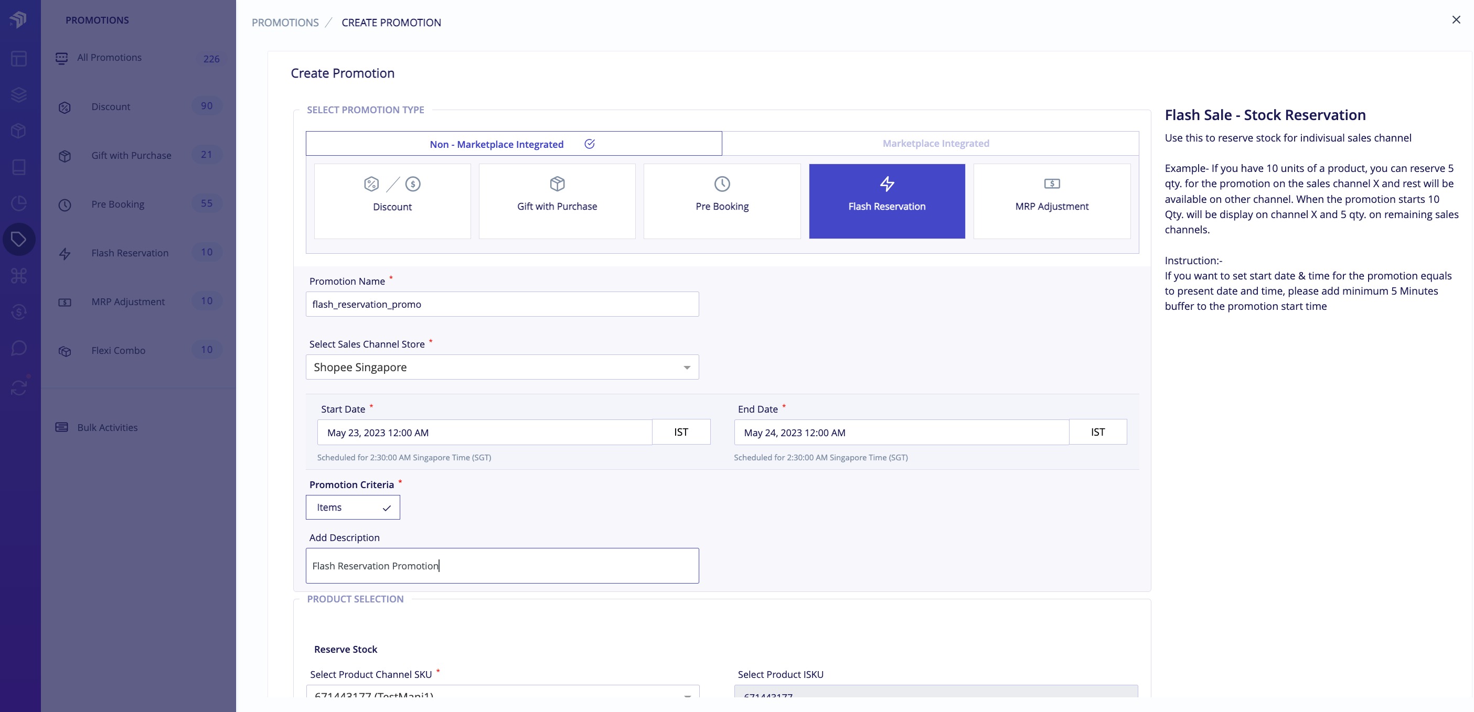Viewport: 1474px width, 712px height.
Task: Choose the Pre Booking promotion type card
Action: 722,201
